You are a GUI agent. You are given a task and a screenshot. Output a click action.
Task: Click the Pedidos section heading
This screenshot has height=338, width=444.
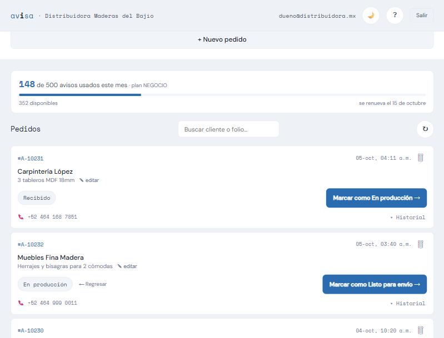26,129
